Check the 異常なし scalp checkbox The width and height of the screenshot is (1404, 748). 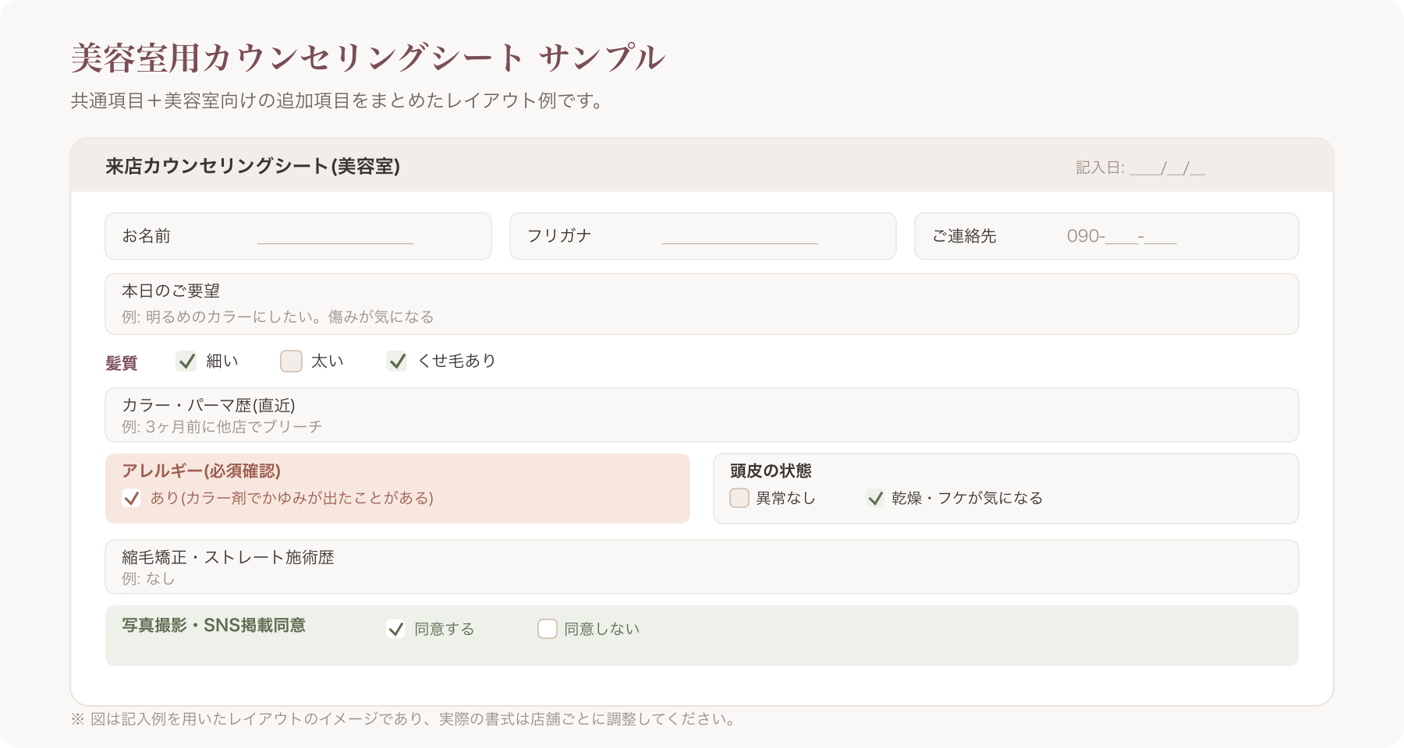coord(739,498)
